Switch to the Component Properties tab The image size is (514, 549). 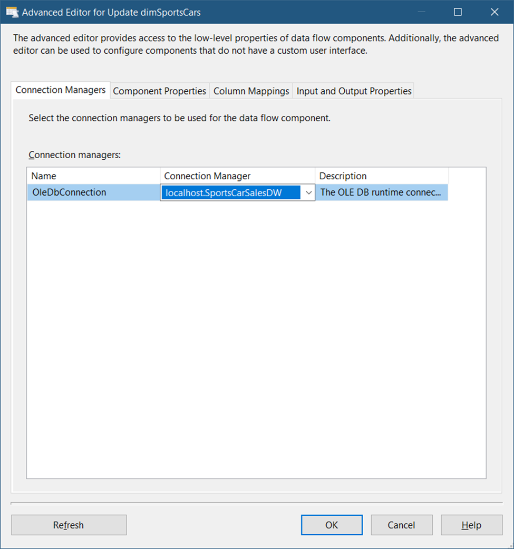(159, 91)
